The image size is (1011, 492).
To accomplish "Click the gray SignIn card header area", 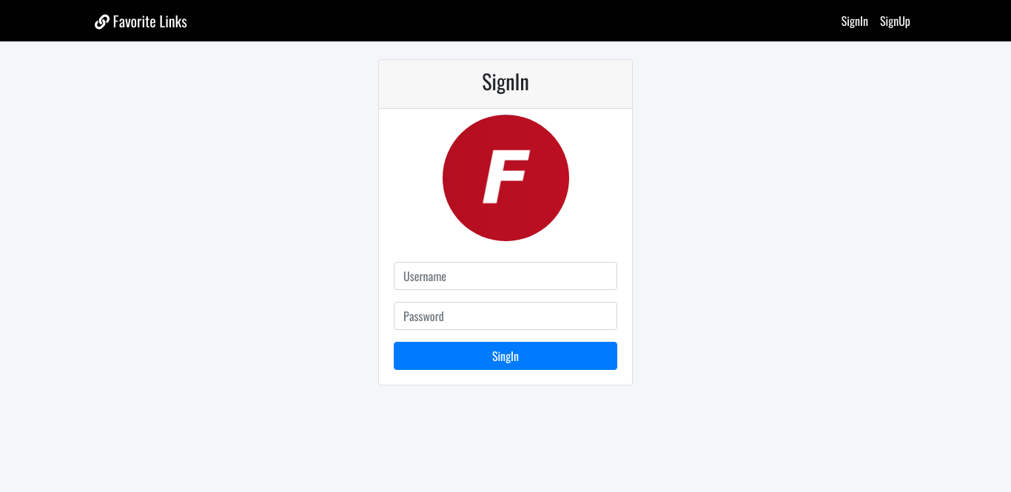I will tap(505, 84).
